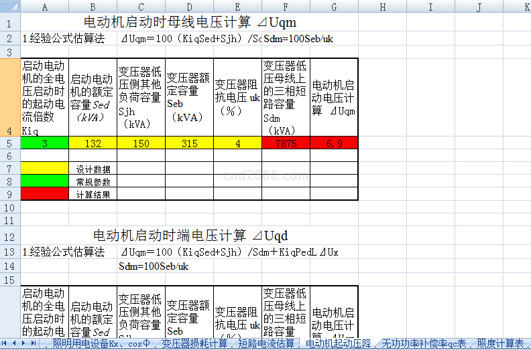The image size is (531, 350).
Task: Click the red cell showing 7875
Action: pyautogui.click(x=286, y=143)
